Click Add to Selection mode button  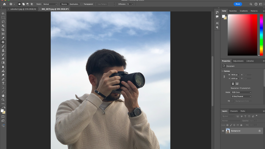23,4
